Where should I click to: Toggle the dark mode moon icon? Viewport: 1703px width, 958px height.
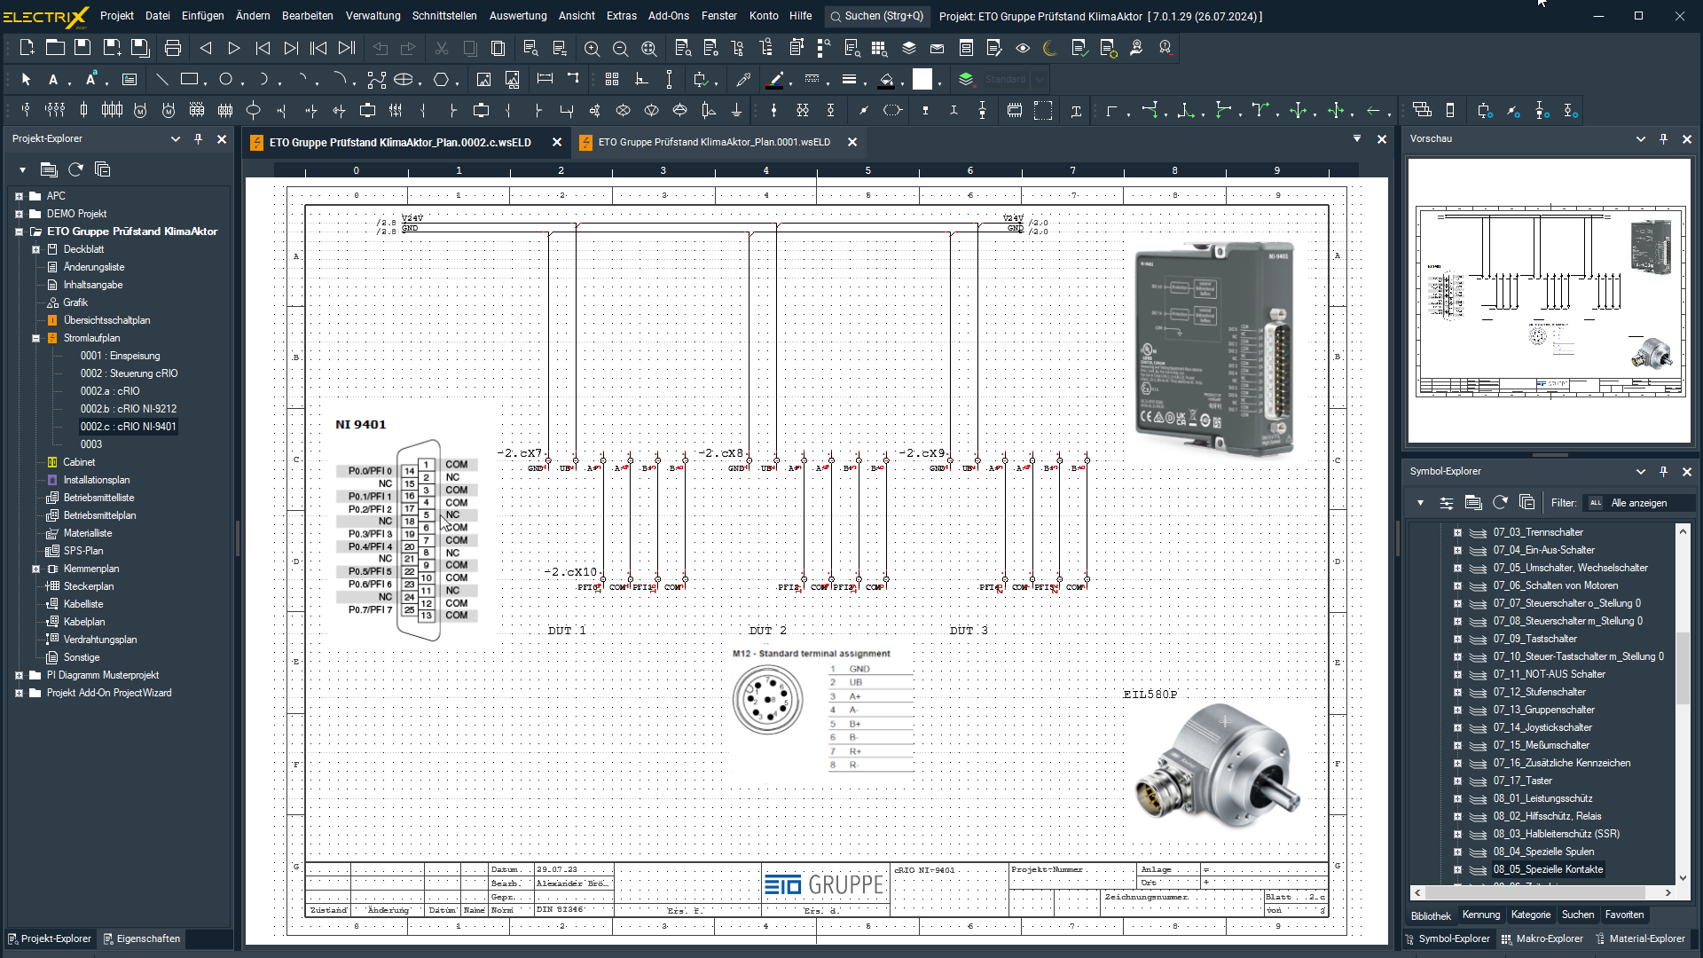click(1051, 48)
